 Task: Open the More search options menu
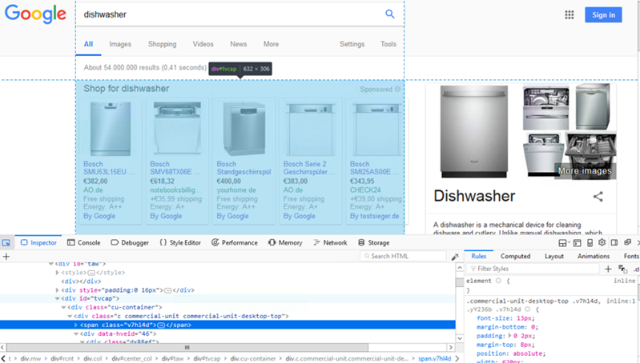(x=271, y=44)
